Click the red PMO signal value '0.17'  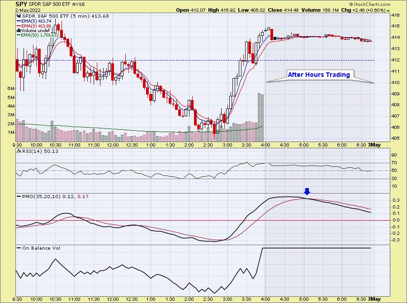click(83, 197)
